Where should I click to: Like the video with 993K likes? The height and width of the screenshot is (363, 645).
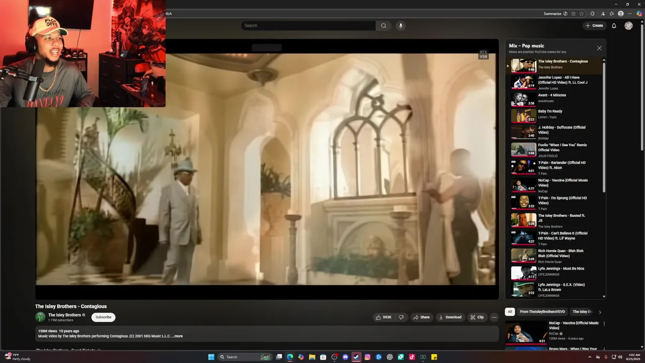383,317
